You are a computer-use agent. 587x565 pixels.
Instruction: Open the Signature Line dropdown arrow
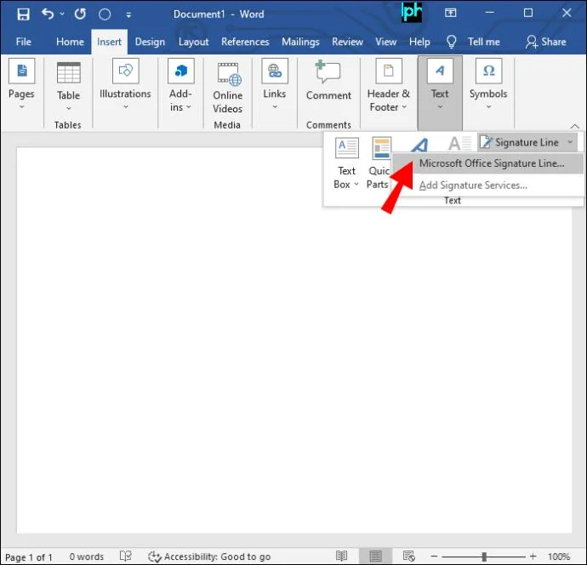click(570, 142)
